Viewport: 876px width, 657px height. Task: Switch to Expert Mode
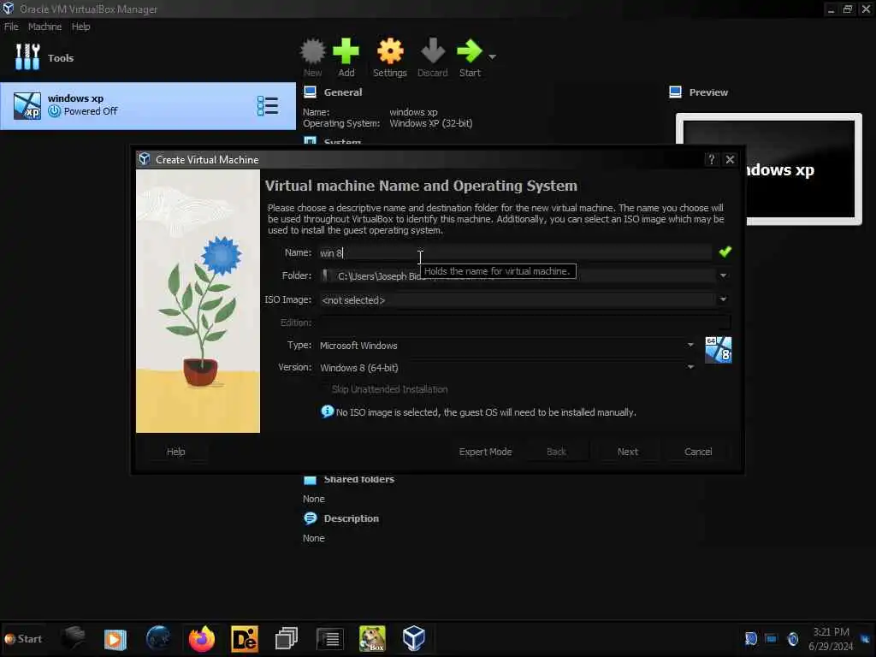[485, 452]
